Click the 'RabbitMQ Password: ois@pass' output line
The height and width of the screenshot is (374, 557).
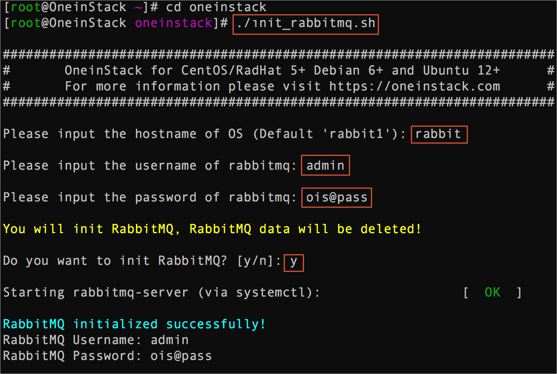click(107, 356)
